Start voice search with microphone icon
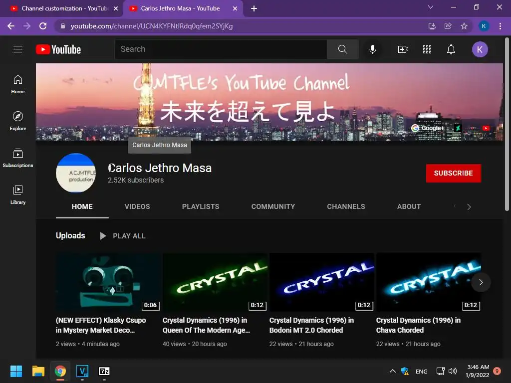Image resolution: width=511 pixels, height=383 pixels. pyautogui.click(x=372, y=49)
